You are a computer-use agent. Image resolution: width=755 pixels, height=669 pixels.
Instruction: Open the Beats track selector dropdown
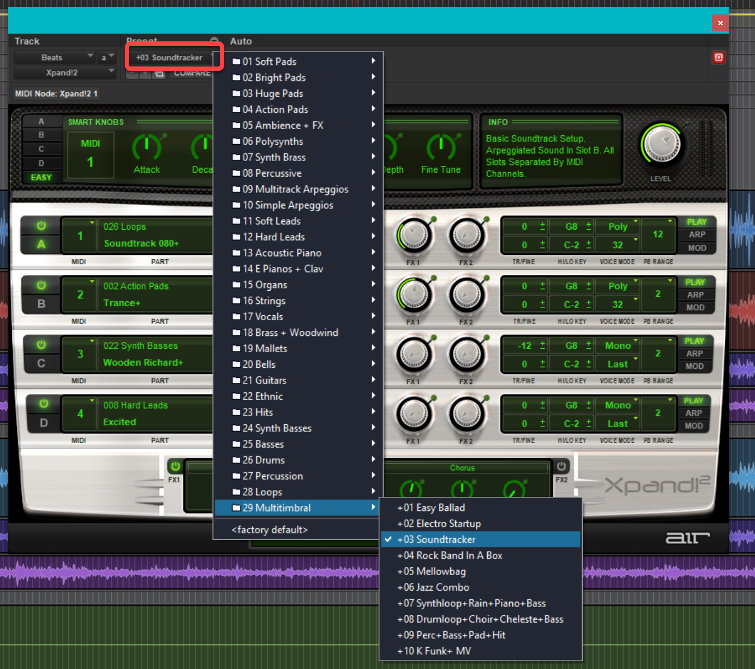click(54, 58)
